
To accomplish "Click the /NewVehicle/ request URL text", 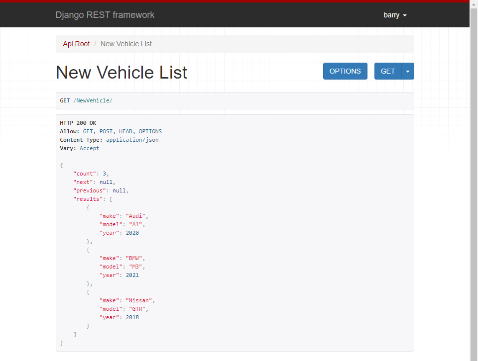I will (x=93, y=100).
